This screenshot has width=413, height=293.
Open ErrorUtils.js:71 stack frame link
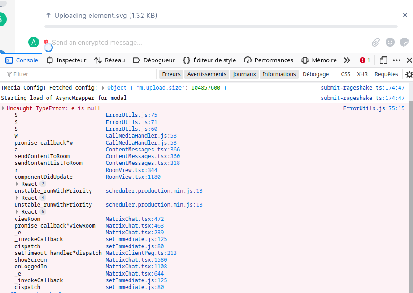tap(131, 122)
